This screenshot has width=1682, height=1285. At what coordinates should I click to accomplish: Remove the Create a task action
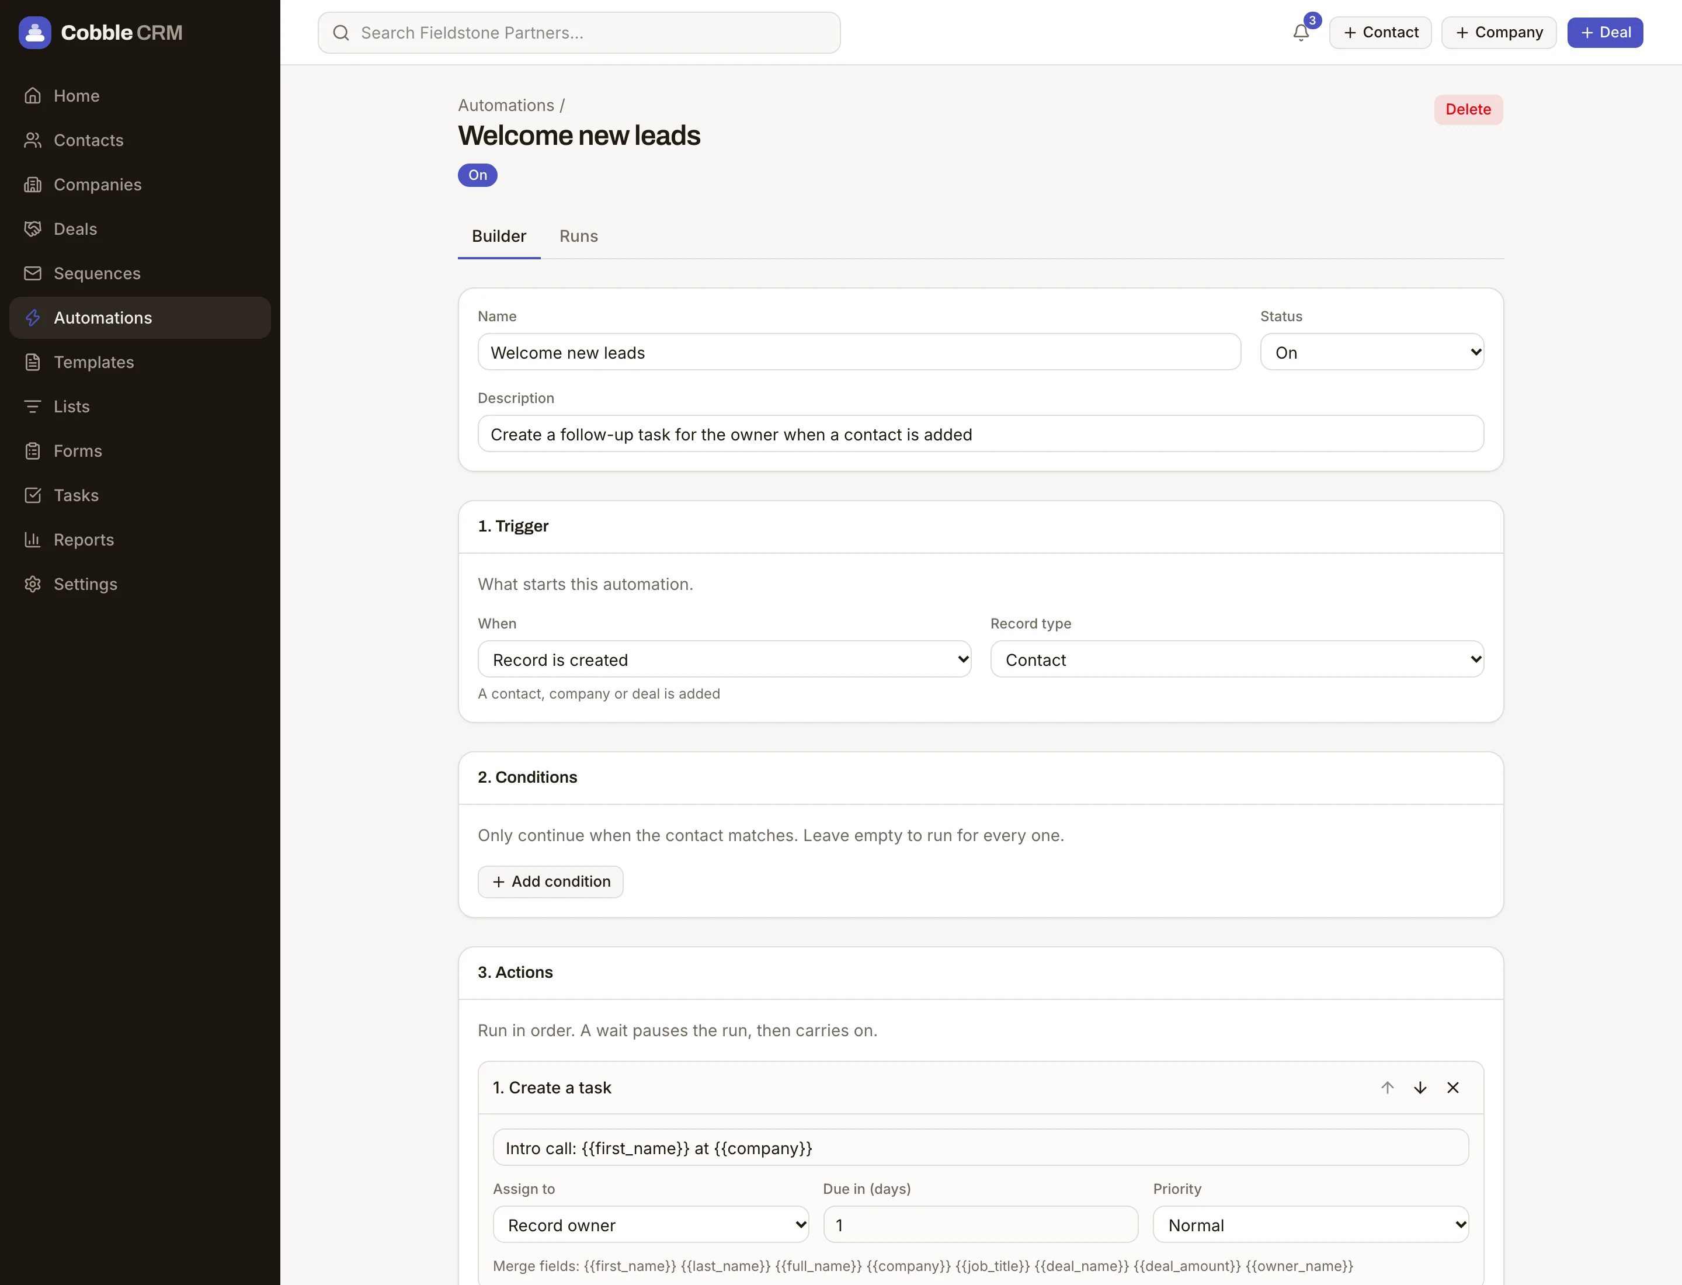click(1453, 1088)
